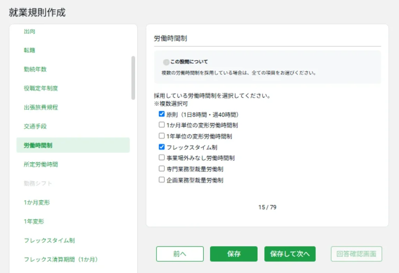The width and height of the screenshot is (399, 273).
Task: Click the sidebar vertical scrollbar
Action: pyautogui.click(x=133, y=78)
